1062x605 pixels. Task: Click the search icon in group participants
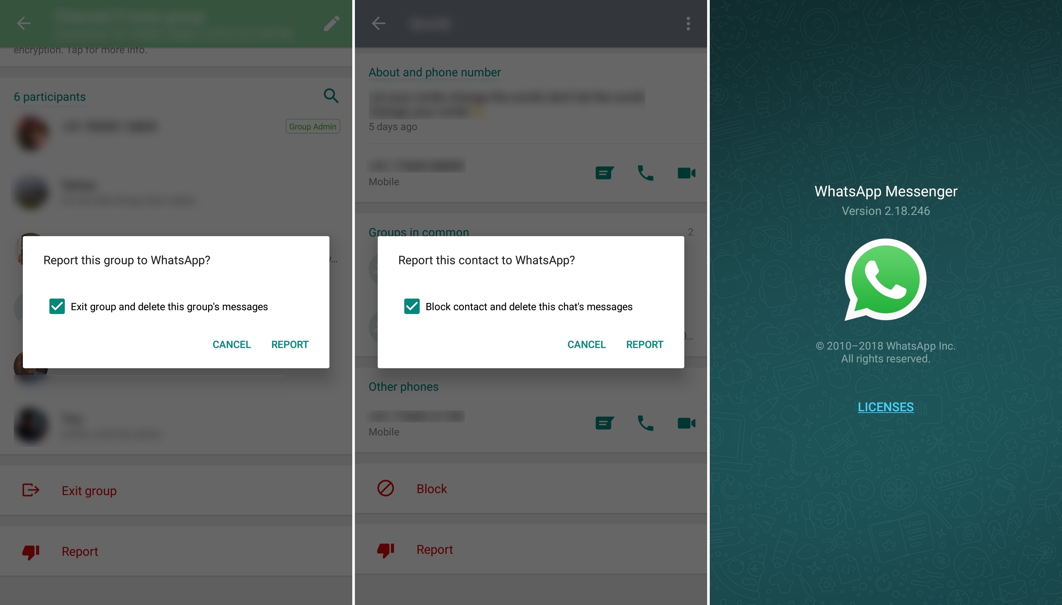point(330,95)
